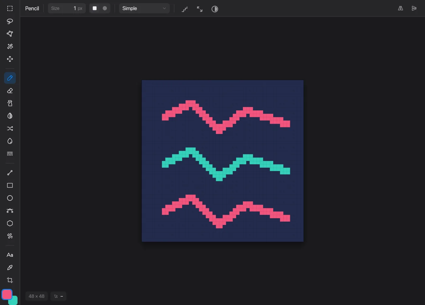Screen dimensions: 425x305
Task: Select the rectangular marquee selection tool
Action: [x=10, y=8]
